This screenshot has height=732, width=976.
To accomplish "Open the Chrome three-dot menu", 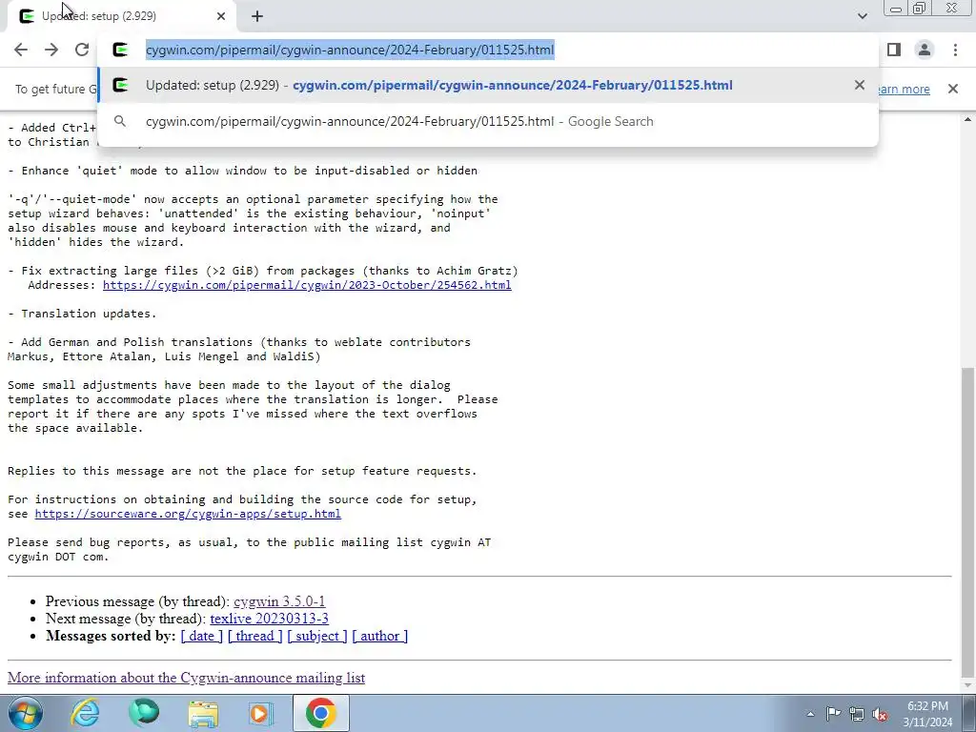I will pyautogui.click(x=955, y=50).
